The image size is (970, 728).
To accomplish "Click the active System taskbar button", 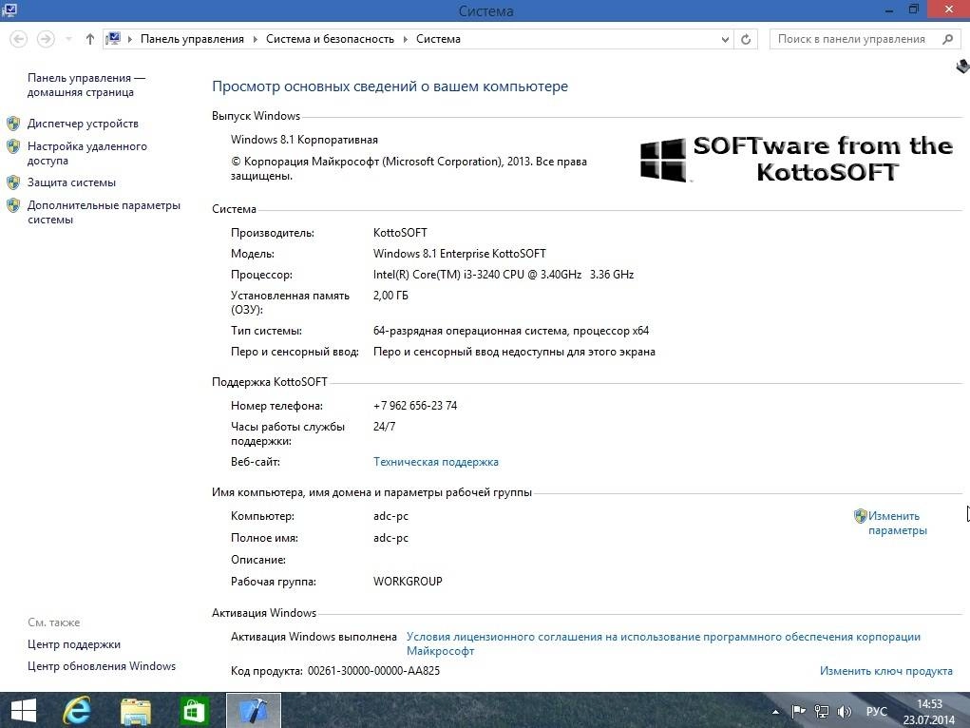I will tap(254, 711).
